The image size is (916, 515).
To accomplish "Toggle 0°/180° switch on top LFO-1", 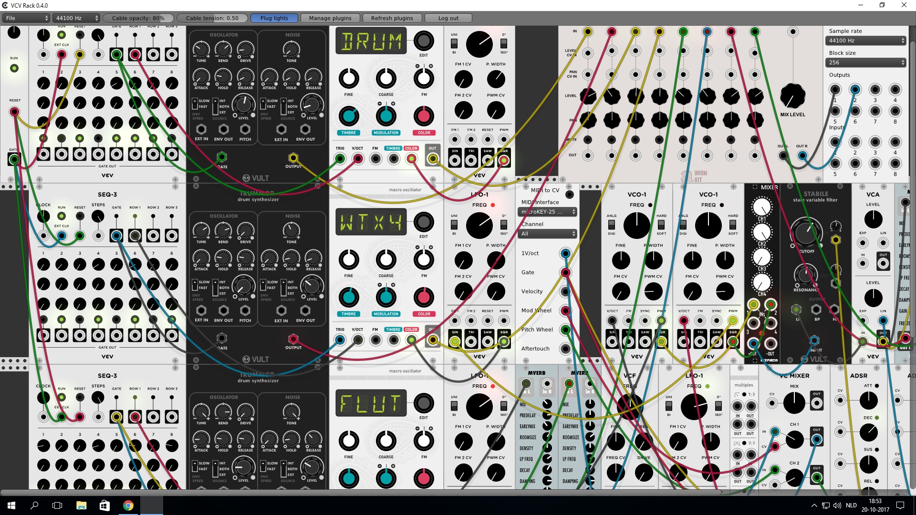I will click(x=504, y=43).
